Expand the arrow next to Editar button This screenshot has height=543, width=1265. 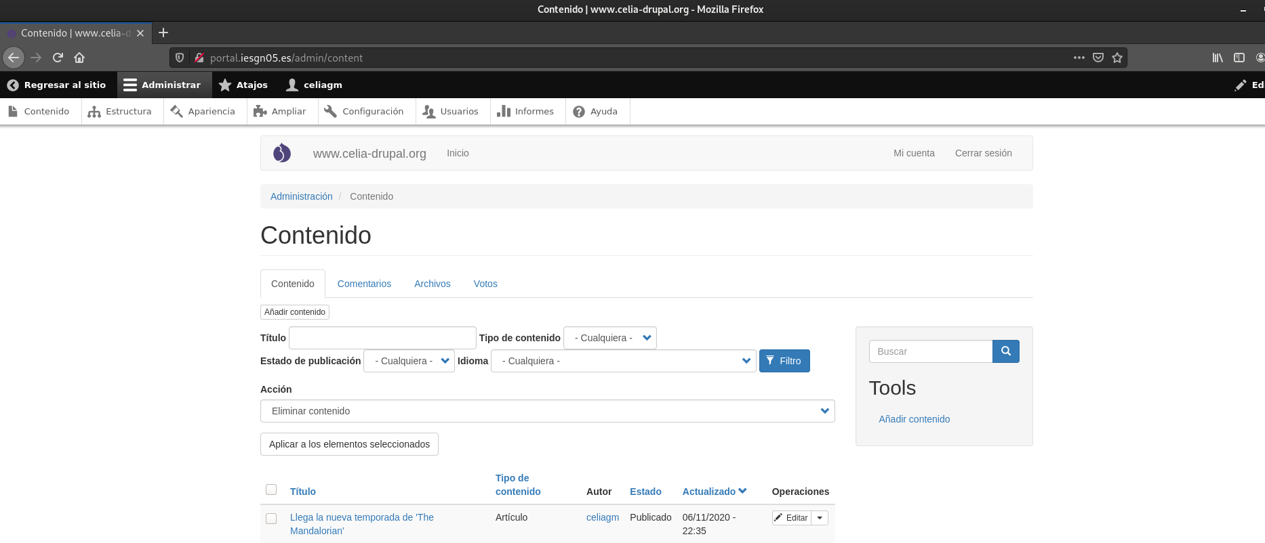click(x=820, y=518)
